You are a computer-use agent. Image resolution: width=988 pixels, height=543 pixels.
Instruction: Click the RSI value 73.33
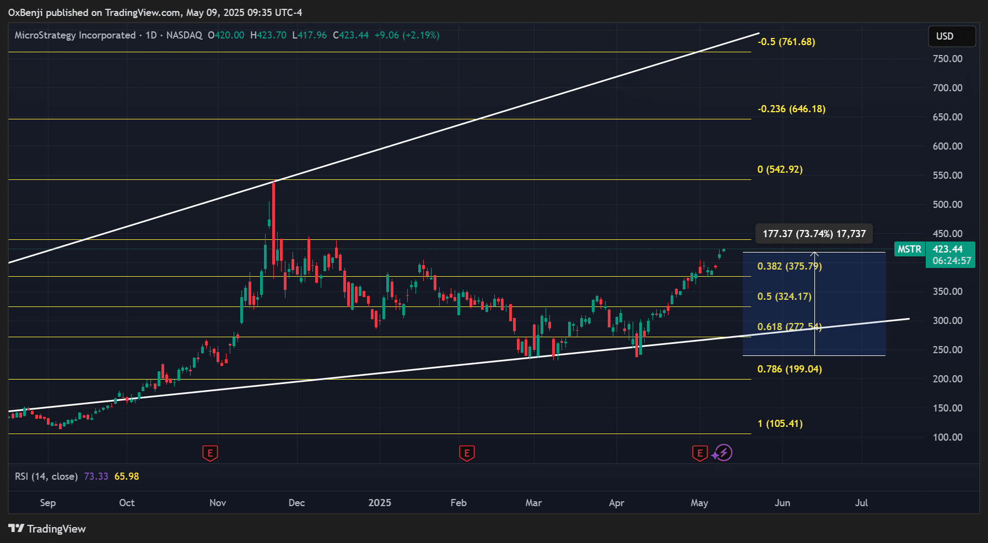[x=96, y=476]
